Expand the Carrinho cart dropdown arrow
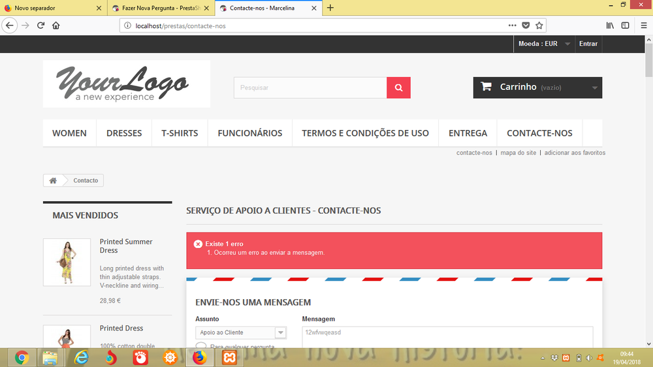Screen dimensions: 653x367 595,88
